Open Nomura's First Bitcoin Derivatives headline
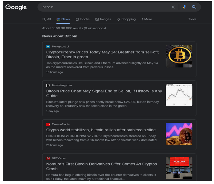The width and height of the screenshot is (214, 184). 102,166
